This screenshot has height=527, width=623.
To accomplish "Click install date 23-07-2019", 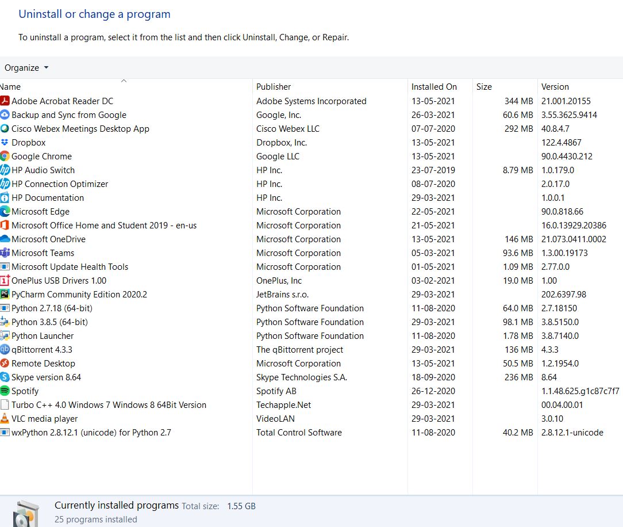I will pyautogui.click(x=433, y=170).
